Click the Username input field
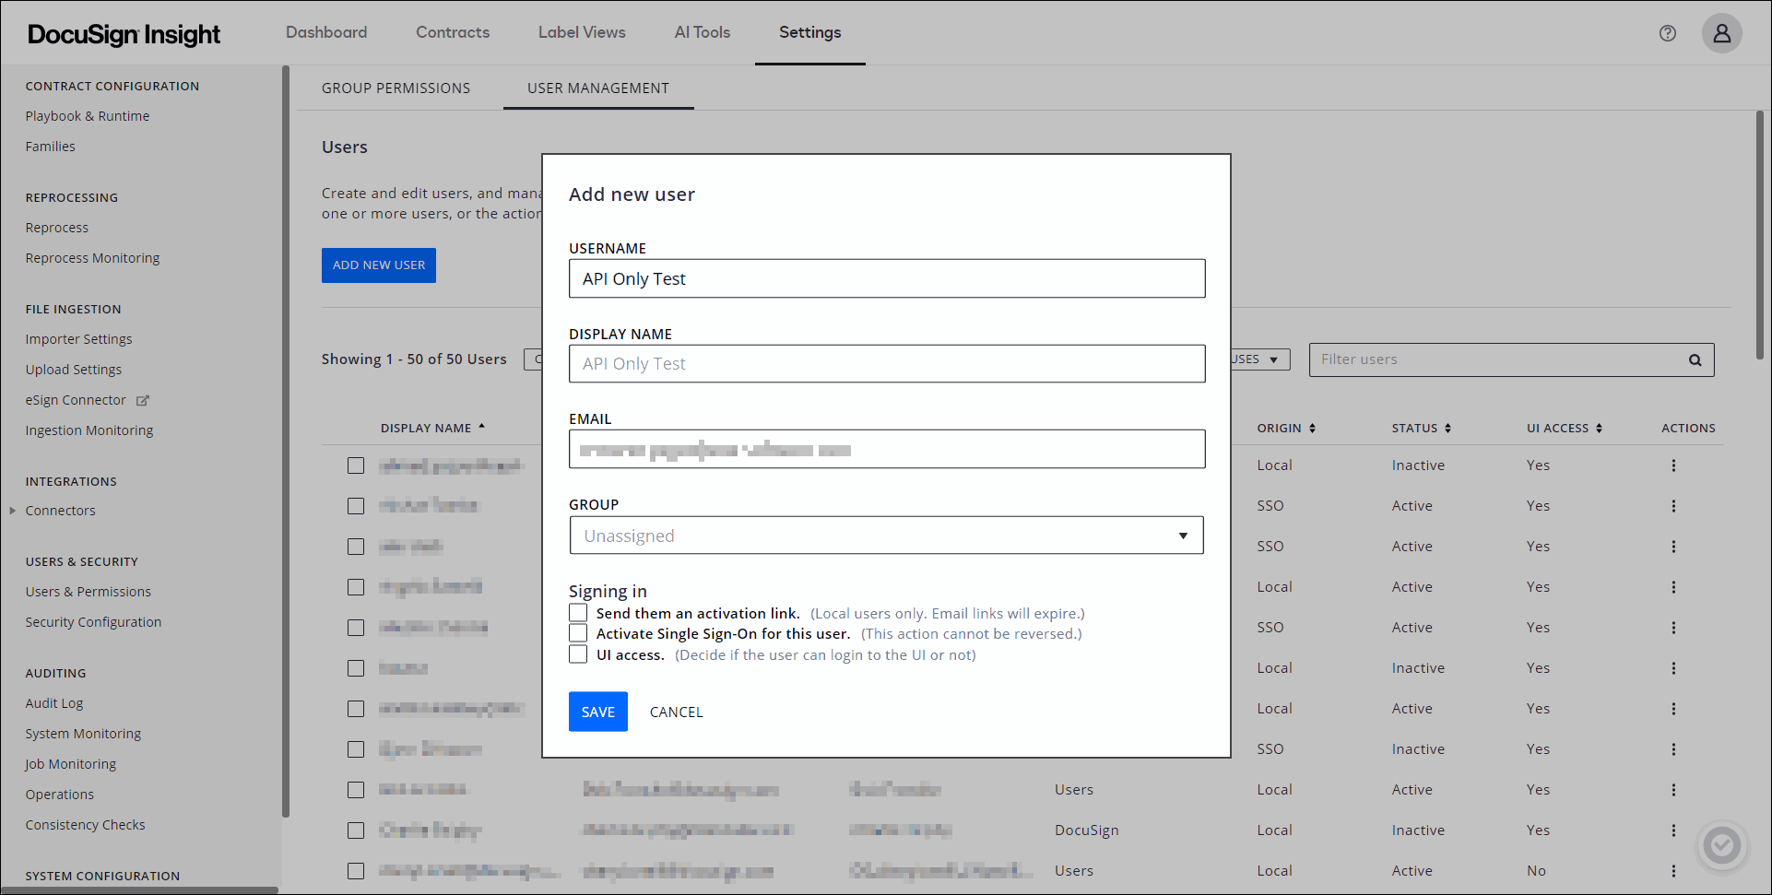Viewport: 1772px width, 895px height. pyautogui.click(x=886, y=278)
